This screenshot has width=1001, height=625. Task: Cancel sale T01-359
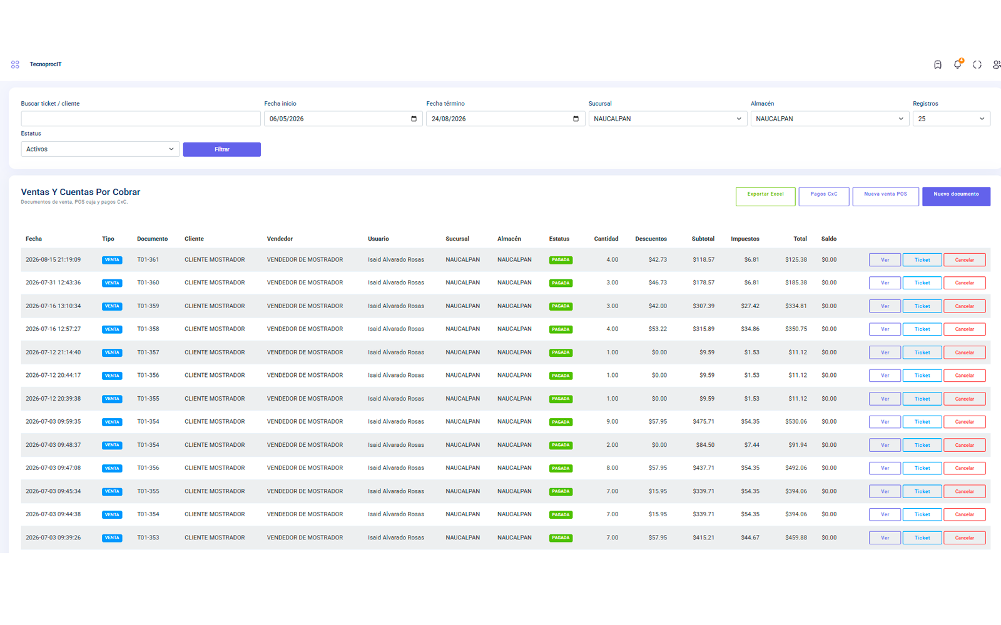(964, 306)
